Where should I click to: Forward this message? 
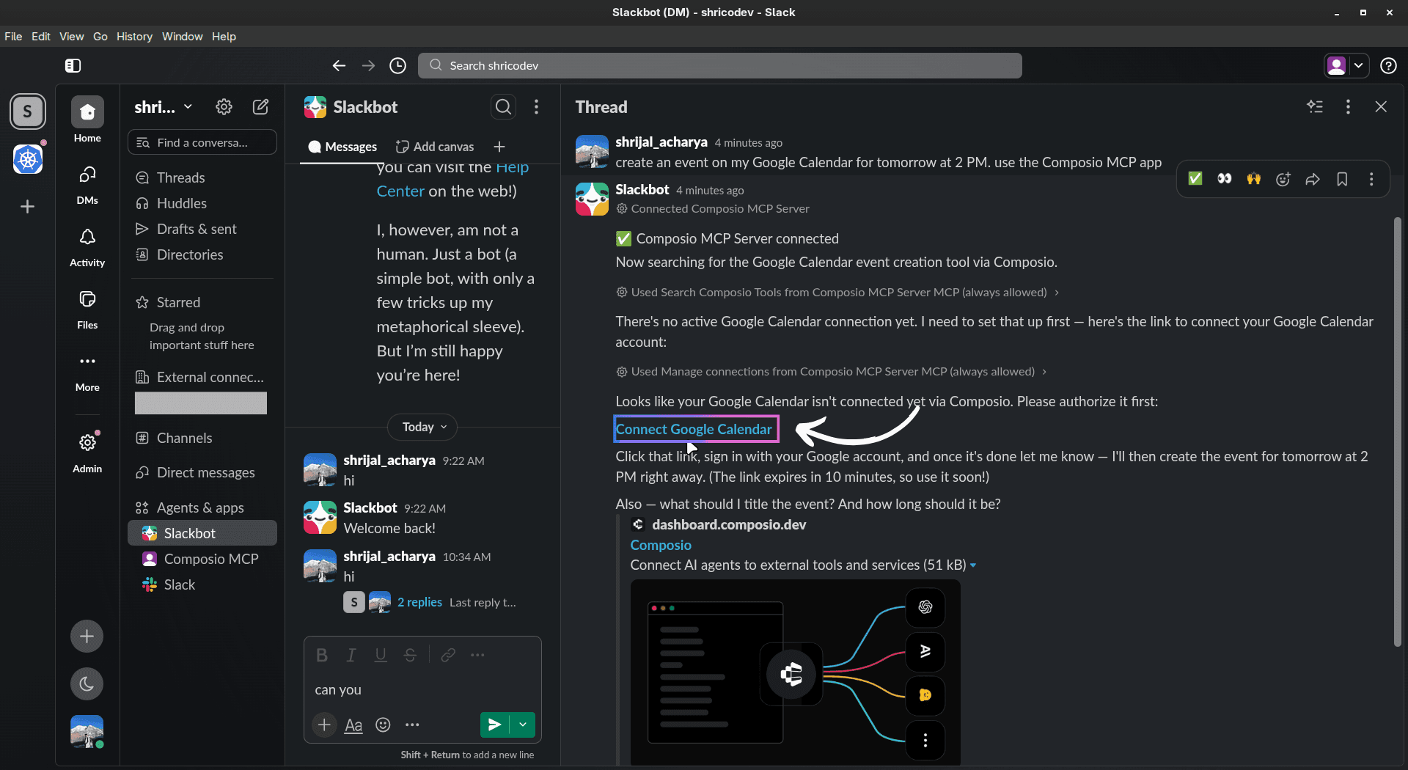click(x=1313, y=179)
